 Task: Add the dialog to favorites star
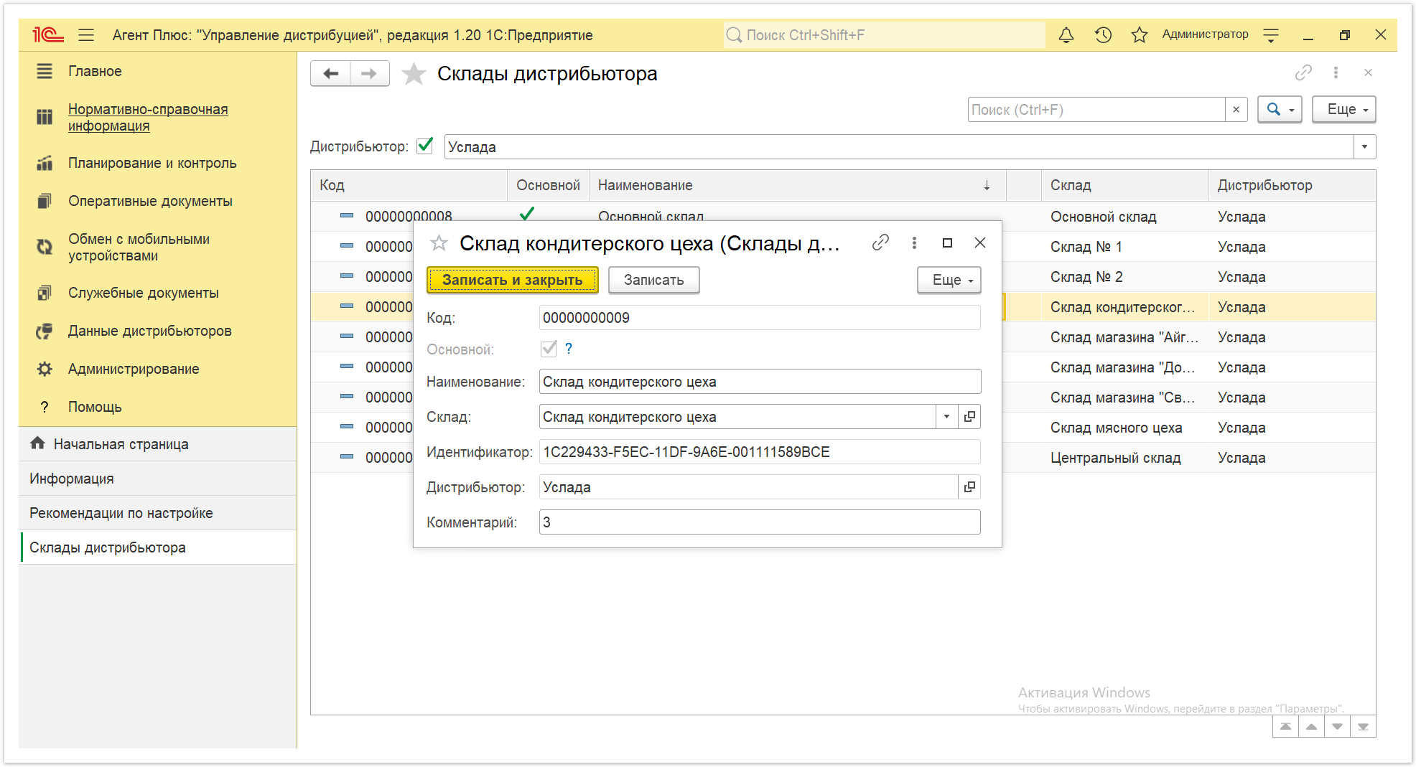pyautogui.click(x=439, y=243)
